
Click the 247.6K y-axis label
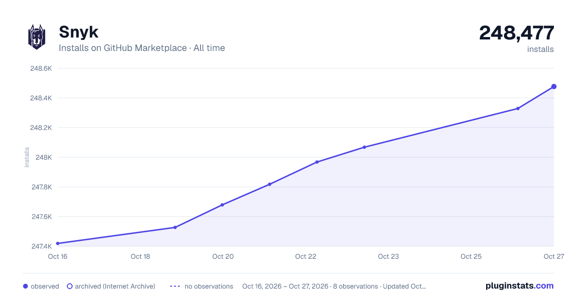click(x=41, y=217)
